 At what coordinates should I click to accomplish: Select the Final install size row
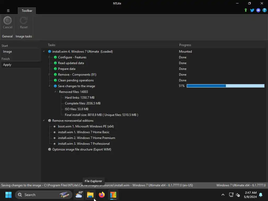coord(101,115)
